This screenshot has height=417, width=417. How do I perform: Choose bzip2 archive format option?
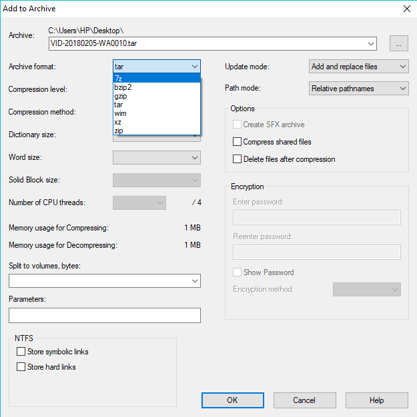(156, 87)
